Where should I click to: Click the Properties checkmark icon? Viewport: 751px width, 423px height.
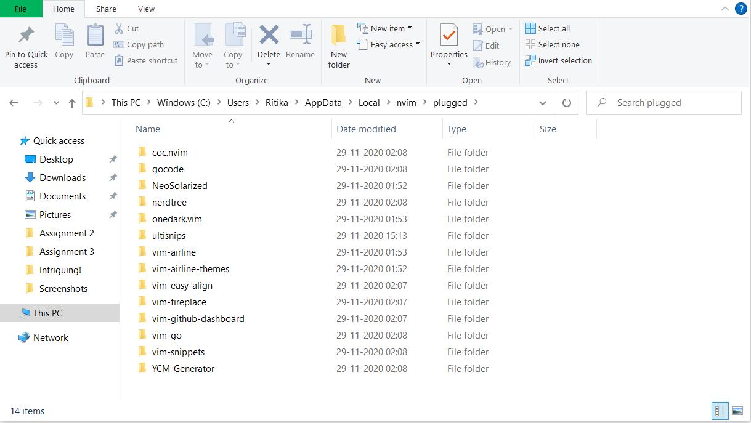click(449, 35)
